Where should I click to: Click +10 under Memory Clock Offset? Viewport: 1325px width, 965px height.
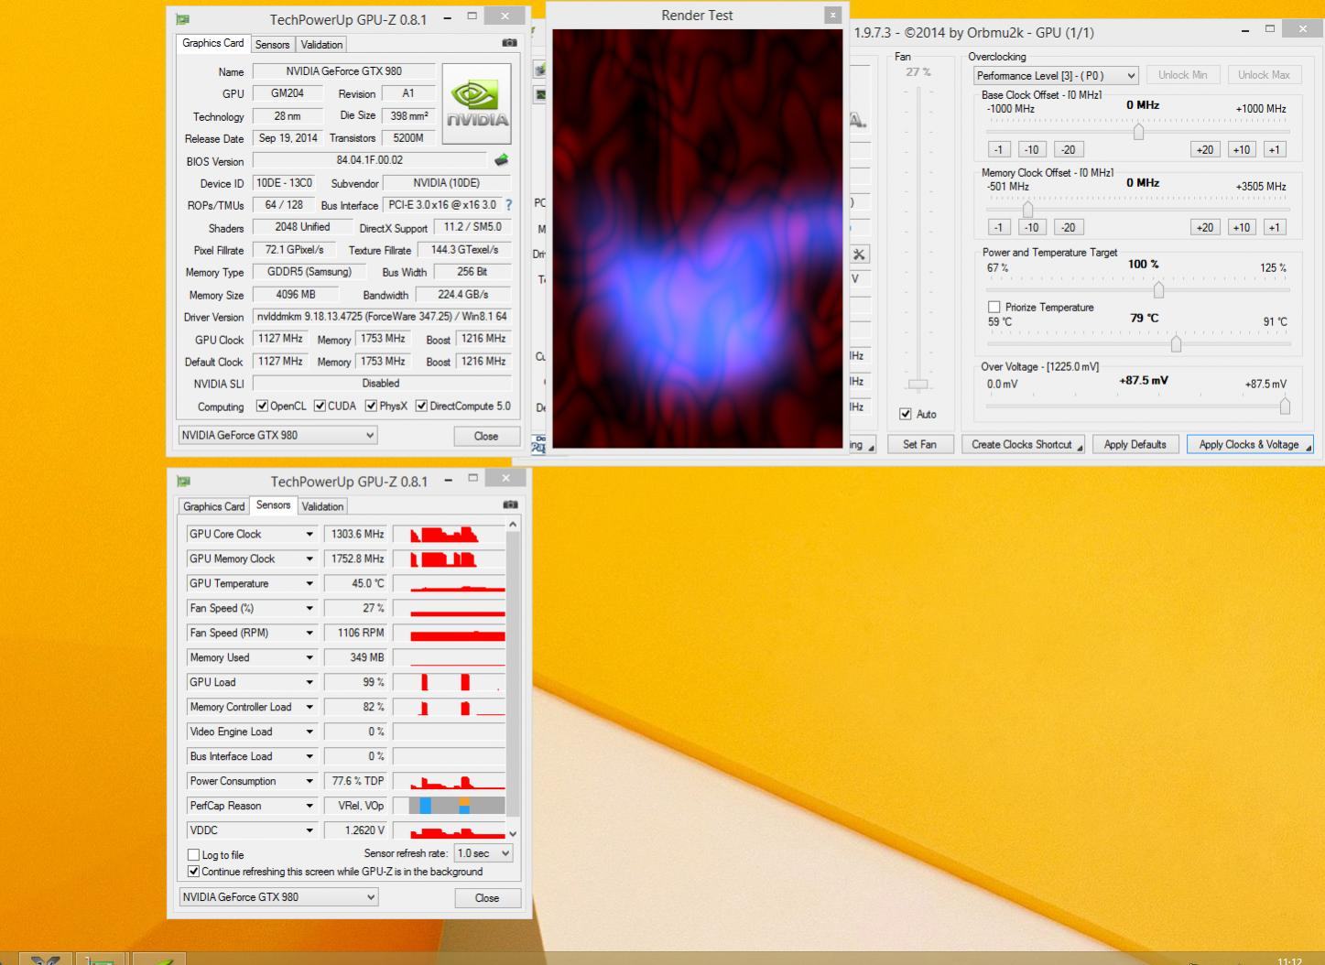(1241, 227)
